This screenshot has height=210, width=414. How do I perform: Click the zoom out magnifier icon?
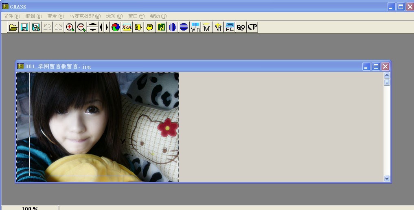81,27
